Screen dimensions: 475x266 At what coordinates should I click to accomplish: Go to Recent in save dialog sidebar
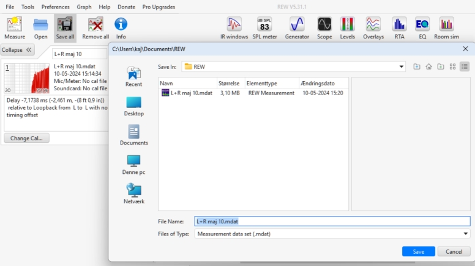coord(133,77)
